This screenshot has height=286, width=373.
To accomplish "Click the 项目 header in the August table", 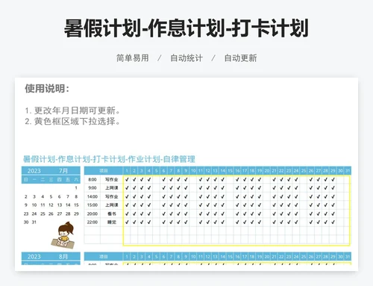I will coord(104,257).
